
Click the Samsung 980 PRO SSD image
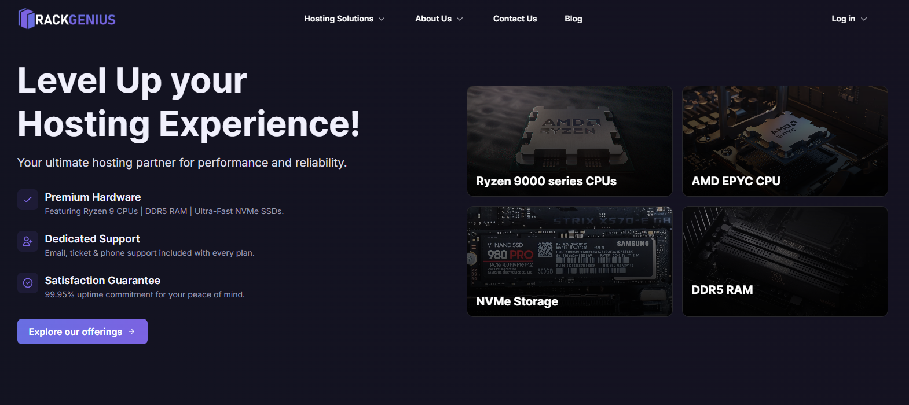(569, 257)
